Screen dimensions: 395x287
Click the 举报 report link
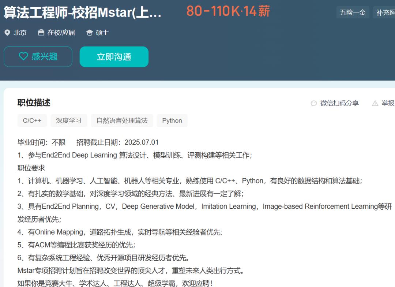pyautogui.click(x=387, y=103)
